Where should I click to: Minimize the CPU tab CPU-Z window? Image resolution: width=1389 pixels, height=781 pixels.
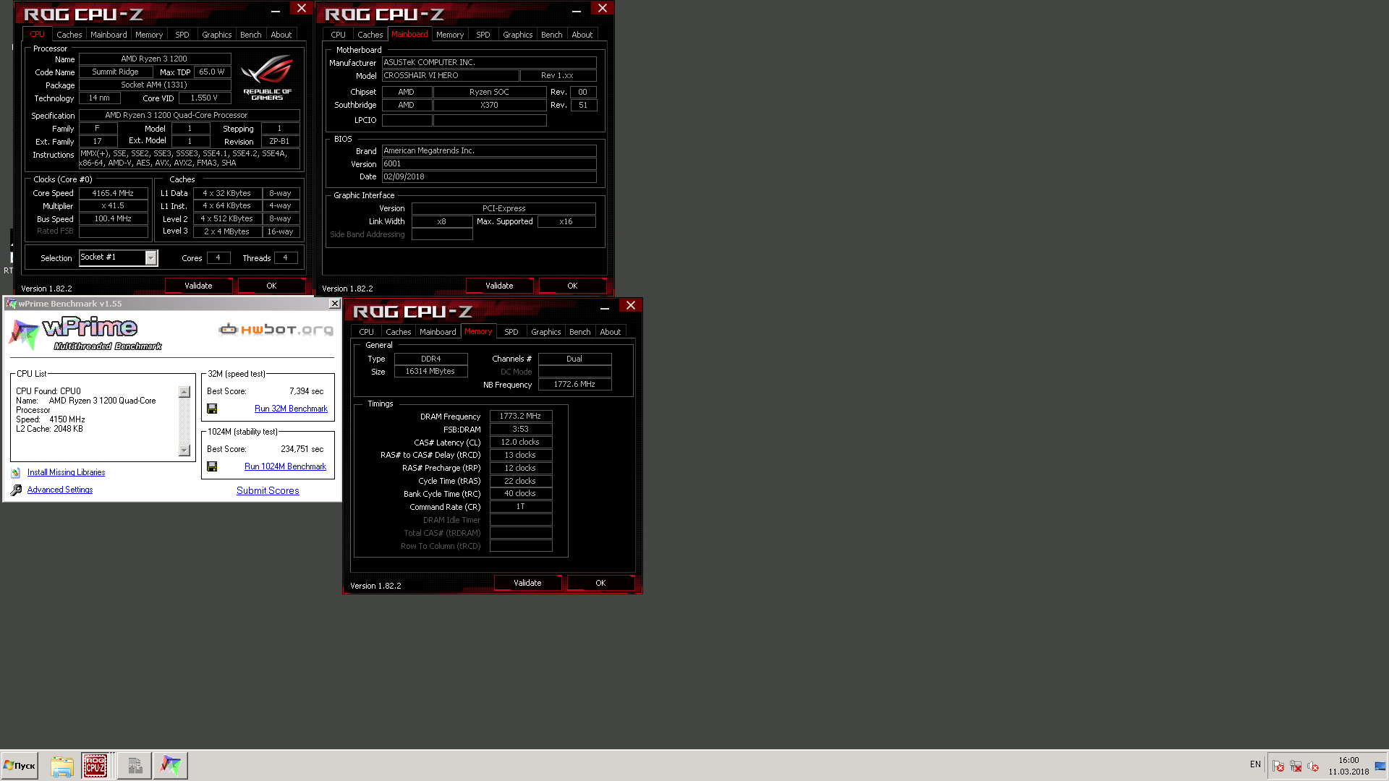[276, 10]
